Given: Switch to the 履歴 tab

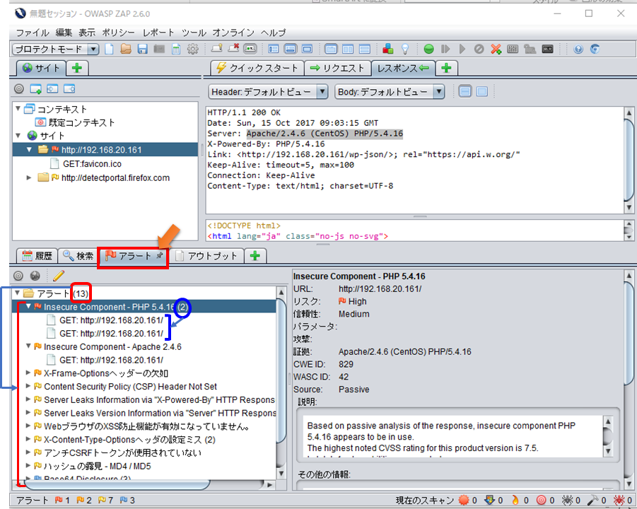Looking at the screenshot, I should click(37, 255).
